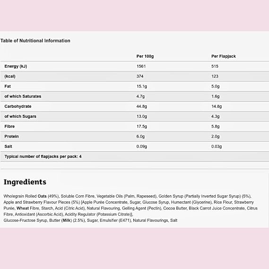Select the Carbohydrate row label
The image size is (269, 269).
[18, 106]
